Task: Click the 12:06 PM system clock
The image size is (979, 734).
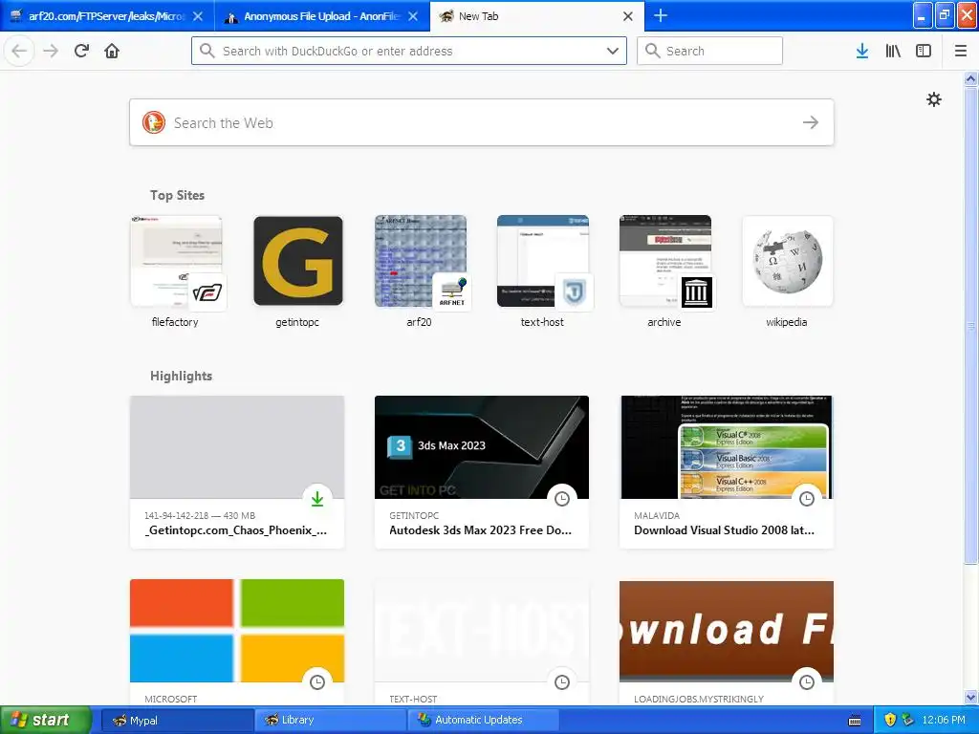Action: (x=944, y=721)
